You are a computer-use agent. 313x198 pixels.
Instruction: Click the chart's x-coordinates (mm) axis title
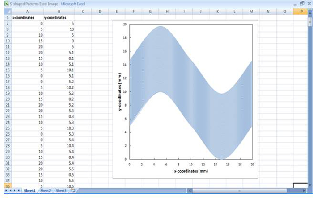[191, 171]
